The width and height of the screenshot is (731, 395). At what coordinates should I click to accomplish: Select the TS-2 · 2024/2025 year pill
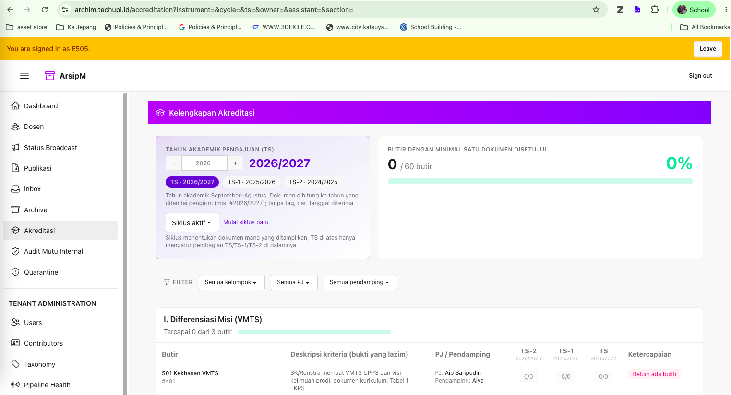[313, 182]
